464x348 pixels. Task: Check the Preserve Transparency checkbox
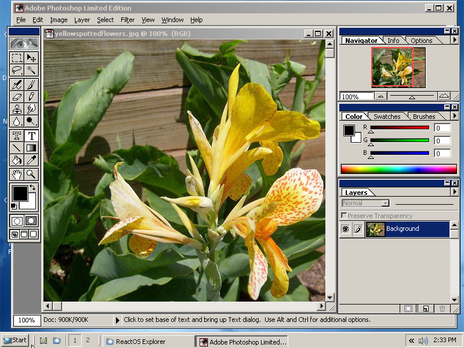point(344,216)
